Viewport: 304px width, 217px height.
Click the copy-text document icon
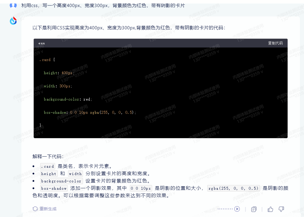click(254, 209)
